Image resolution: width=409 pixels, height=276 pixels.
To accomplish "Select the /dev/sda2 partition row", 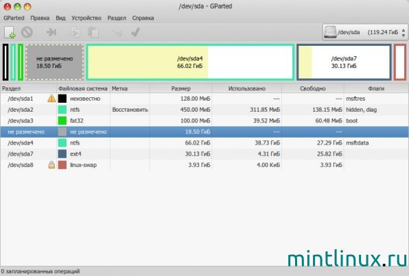I will (x=204, y=110).
